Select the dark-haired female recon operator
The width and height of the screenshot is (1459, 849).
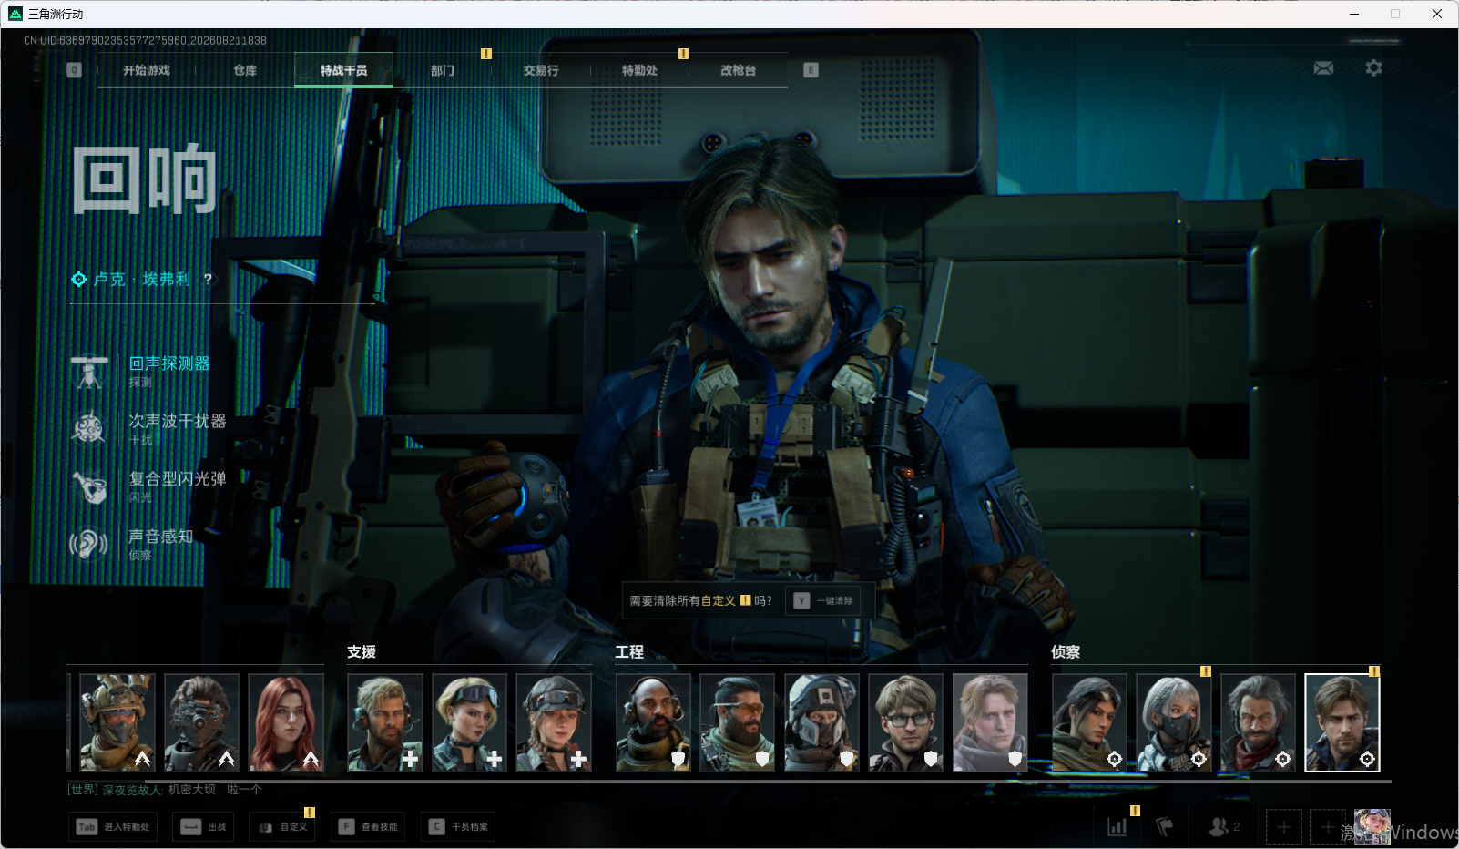click(x=1089, y=723)
